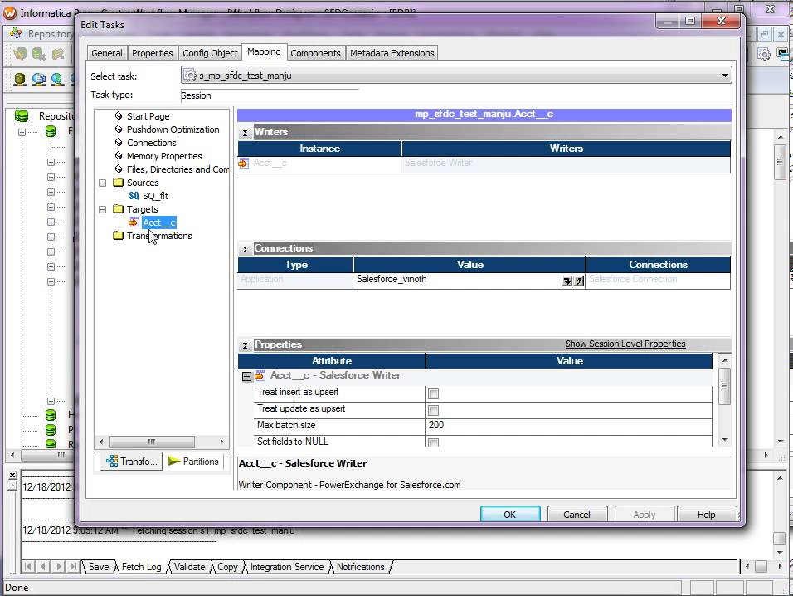
Task: Open the Notifications output tab
Action: click(x=361, y=567)
